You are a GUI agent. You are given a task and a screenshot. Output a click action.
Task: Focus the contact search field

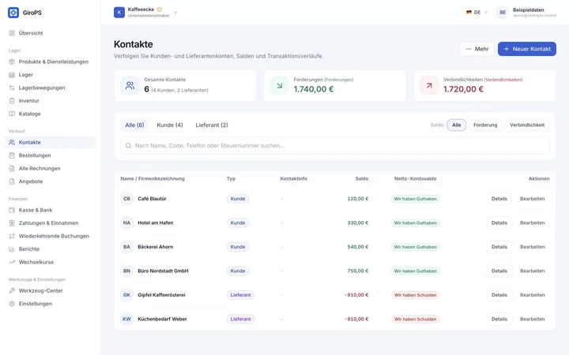(x=335, y=146)
